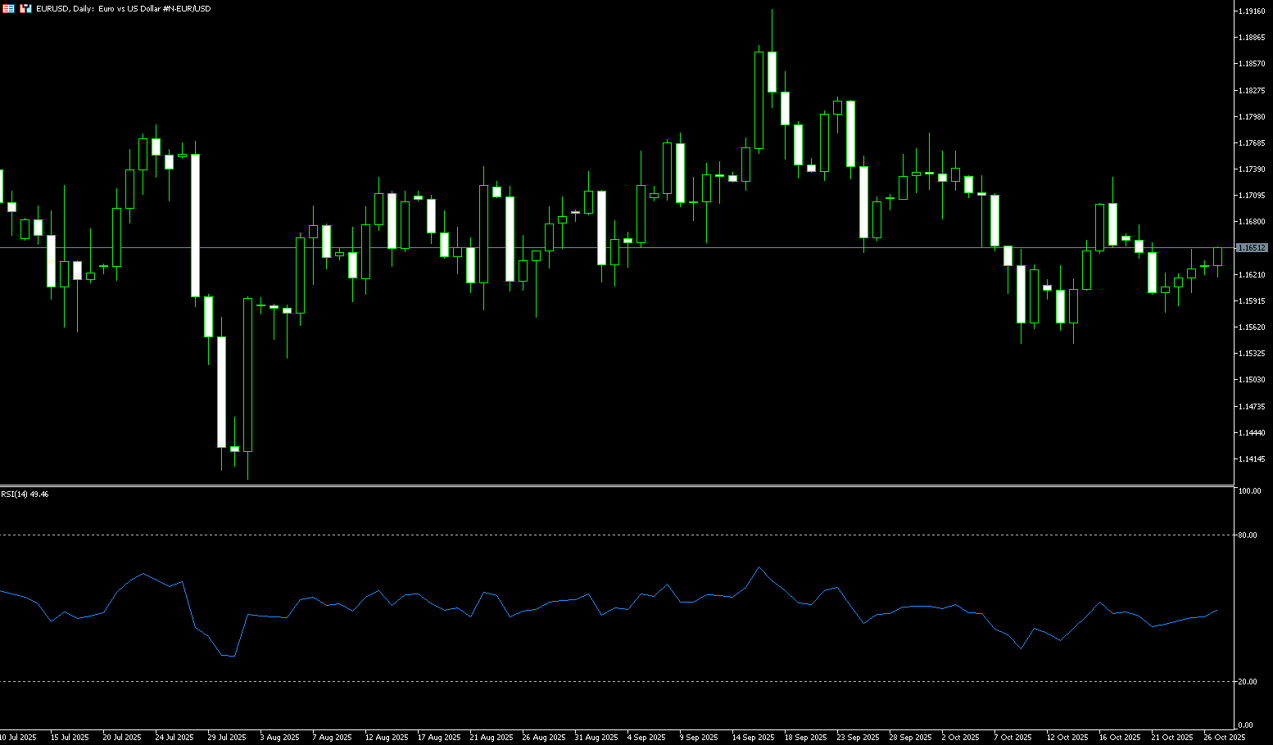Click the red table-style trading panel icon

[8, 8]
